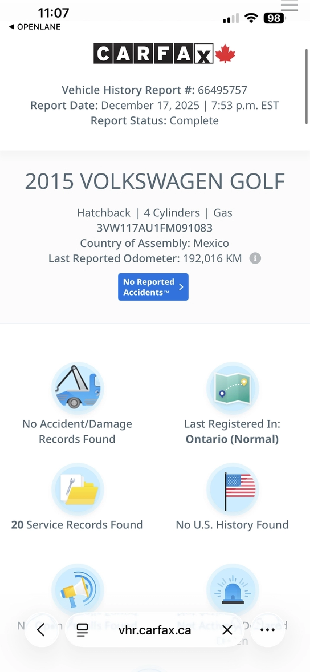Open the page options icon beside the URL
The width and height of the screenshot is (310, 672).
pos(82,630)
